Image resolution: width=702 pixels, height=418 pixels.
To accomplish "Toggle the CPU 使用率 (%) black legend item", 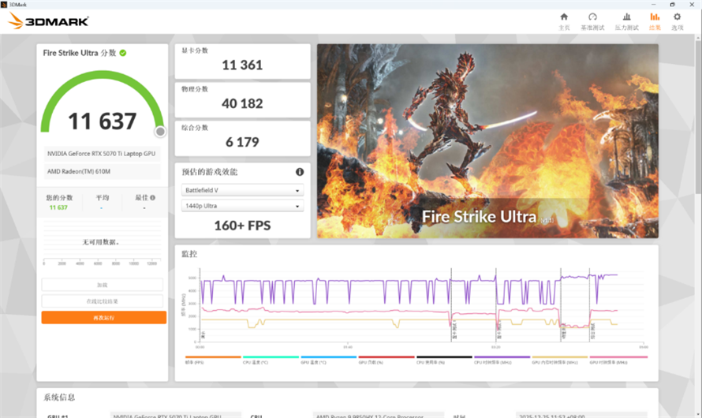I will tap(444, 360).
